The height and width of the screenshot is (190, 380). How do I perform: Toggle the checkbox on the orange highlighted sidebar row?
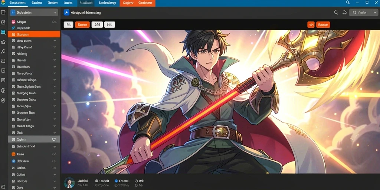coord(14,35)
